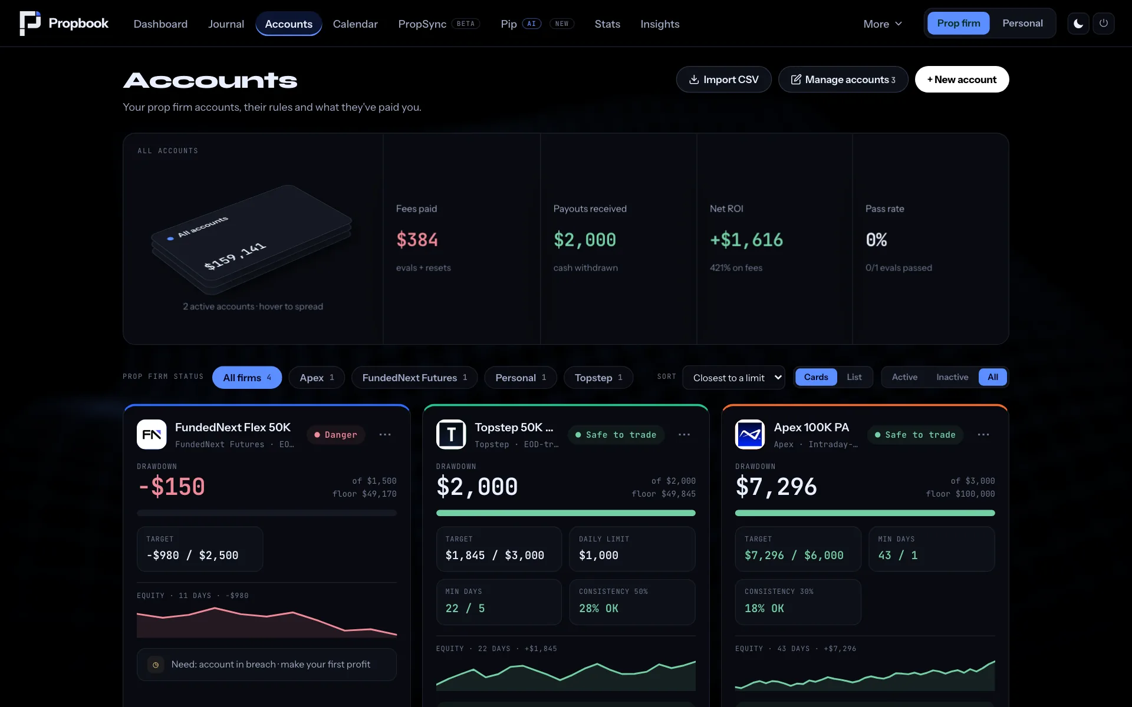Click the Apex equity chart

pyautogui.click(x=865, y=675)
